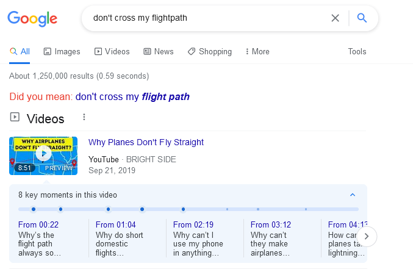
Task: Clear the search box with X icon
Action: tap(335, 18)
